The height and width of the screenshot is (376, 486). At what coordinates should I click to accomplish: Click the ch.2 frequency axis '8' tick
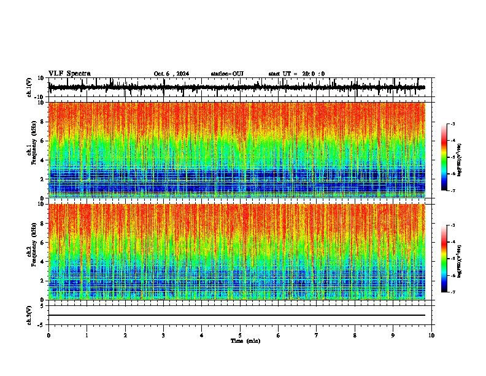pyautogui.click(x=43, y=224)
